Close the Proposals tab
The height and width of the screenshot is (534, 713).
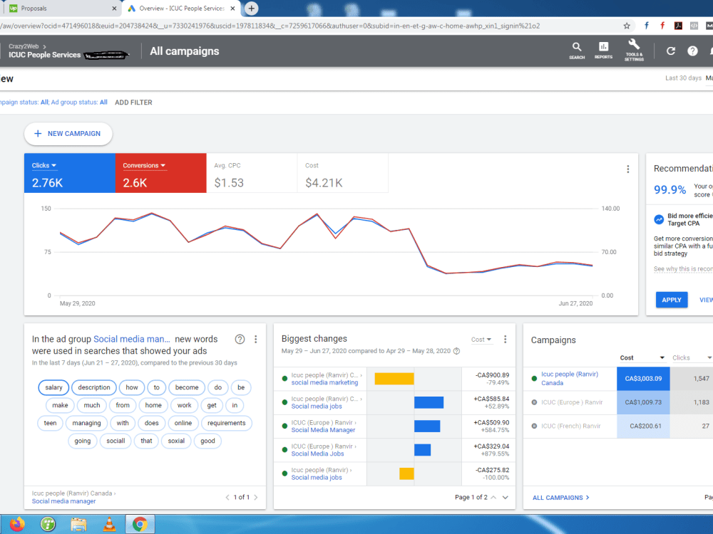click(x=114, y=8)
